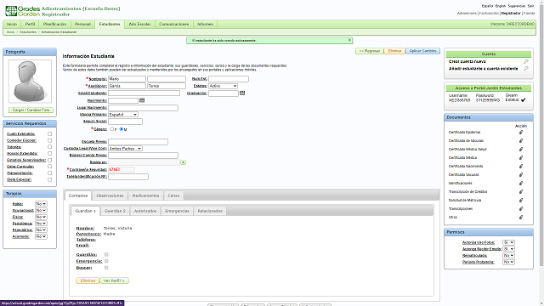
Task: Select gender F radio button
Action: click(111, 129)
